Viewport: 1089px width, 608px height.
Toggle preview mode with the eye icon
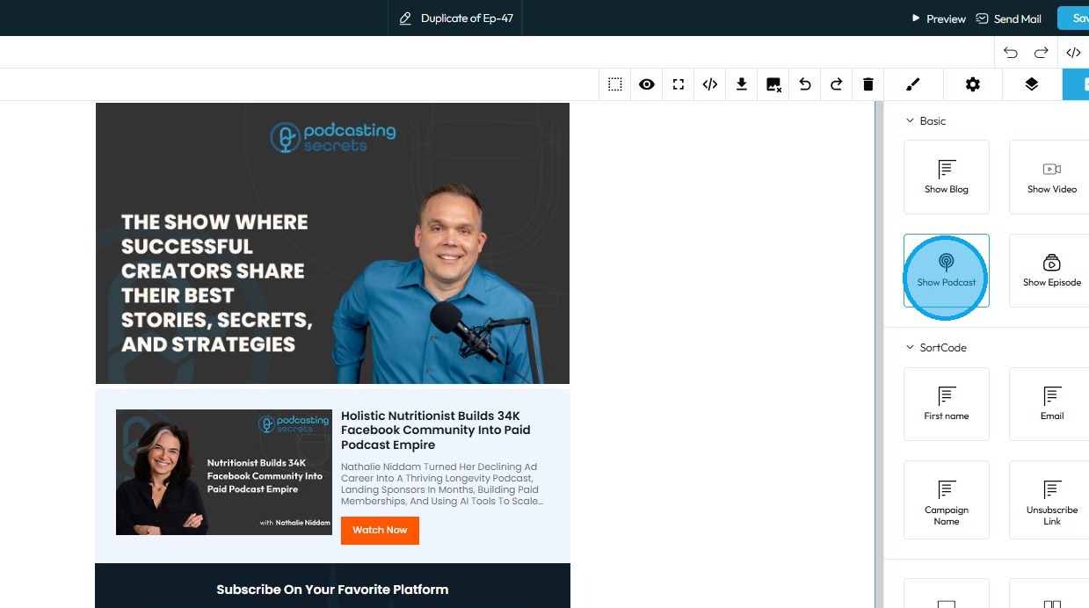click(x=647, y=84)
